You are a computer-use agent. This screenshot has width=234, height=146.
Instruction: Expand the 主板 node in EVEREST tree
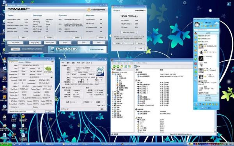tap(113, 92)
